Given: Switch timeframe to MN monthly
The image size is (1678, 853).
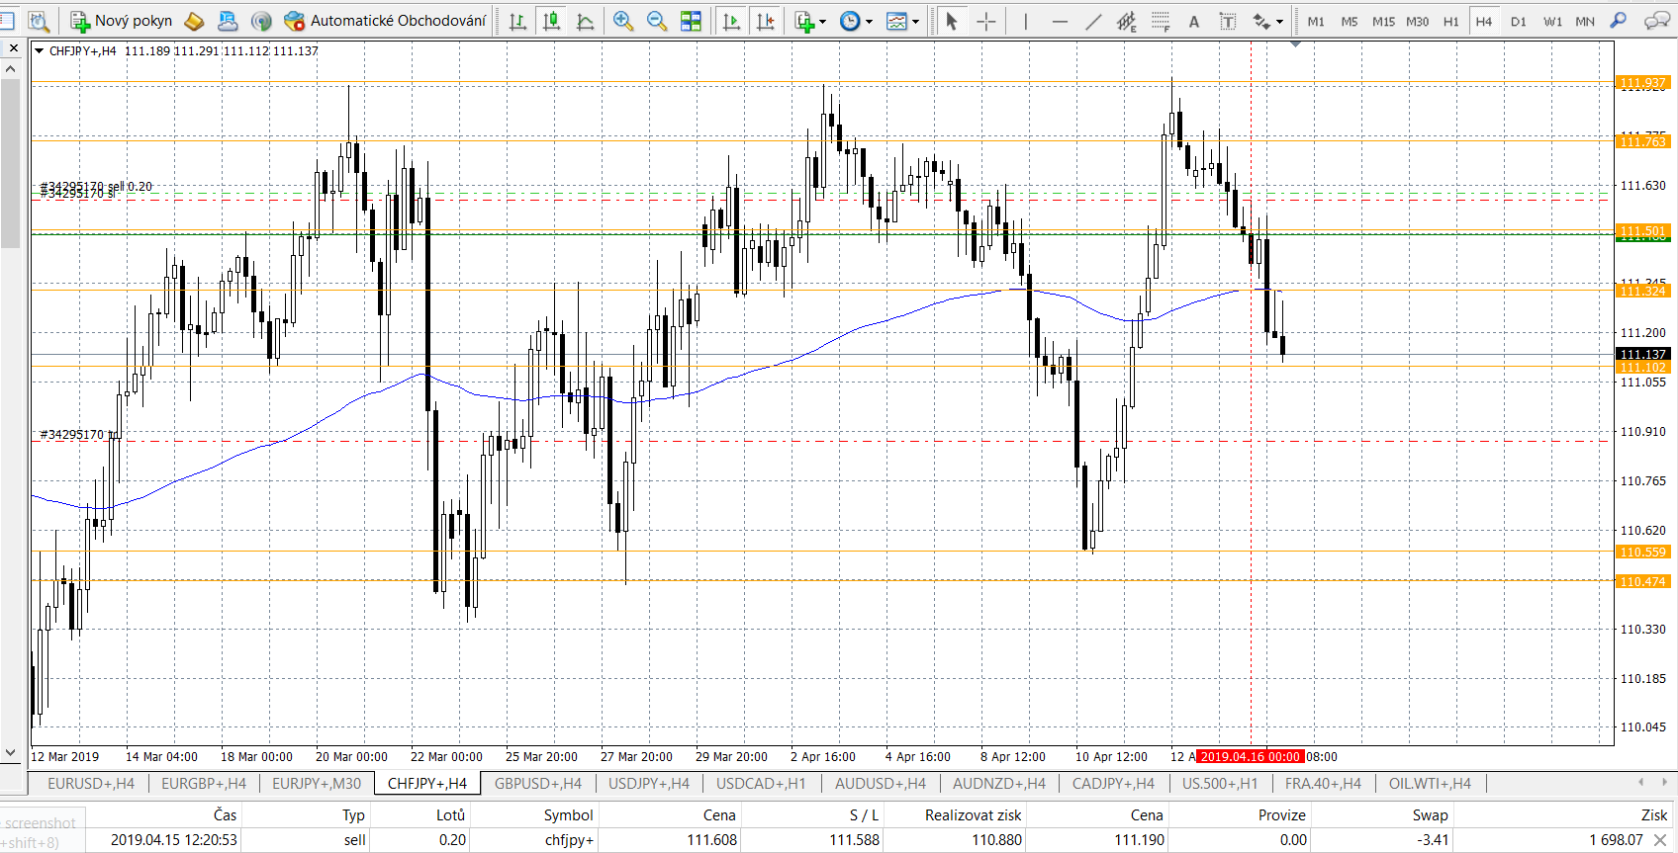Looking at the screenshot, I should click(x=1585, y=21).
